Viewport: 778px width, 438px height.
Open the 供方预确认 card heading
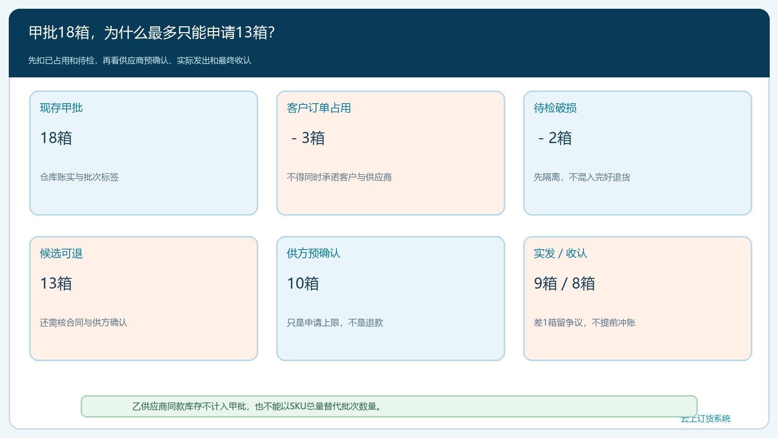click(x=314, y=254)
